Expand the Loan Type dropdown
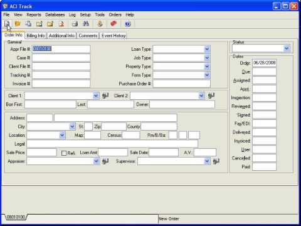This screenshot has height=226, width=301. coord(207,49)
